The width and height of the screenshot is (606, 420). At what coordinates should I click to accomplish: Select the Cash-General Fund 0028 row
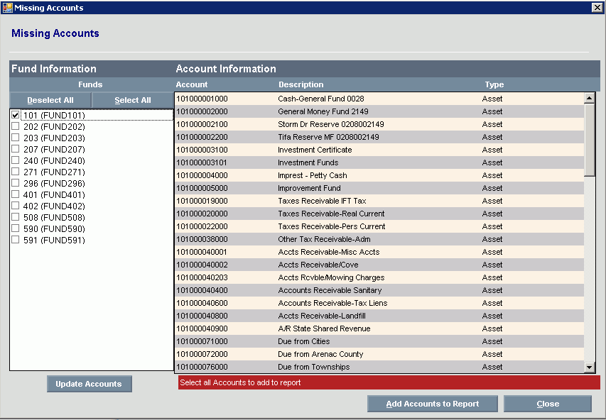tap(321, 99)
